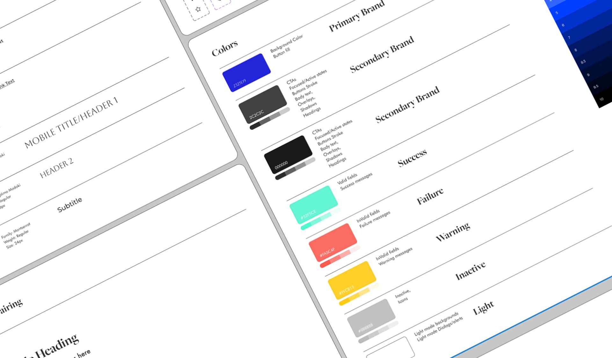Click the tint strip under the 000000 swatch

tap(295, 169)
